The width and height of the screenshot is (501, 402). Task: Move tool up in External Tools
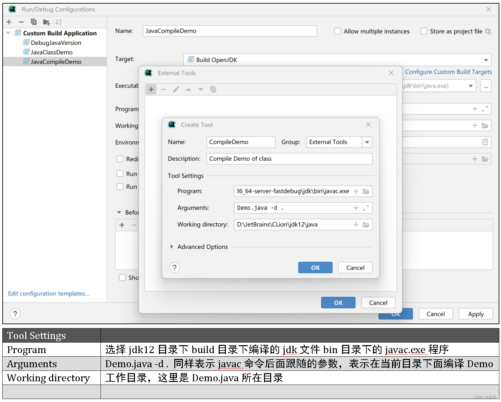coord(188,89)
